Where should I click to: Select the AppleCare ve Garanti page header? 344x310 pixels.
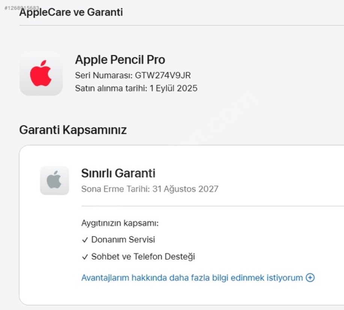point(71,12)
